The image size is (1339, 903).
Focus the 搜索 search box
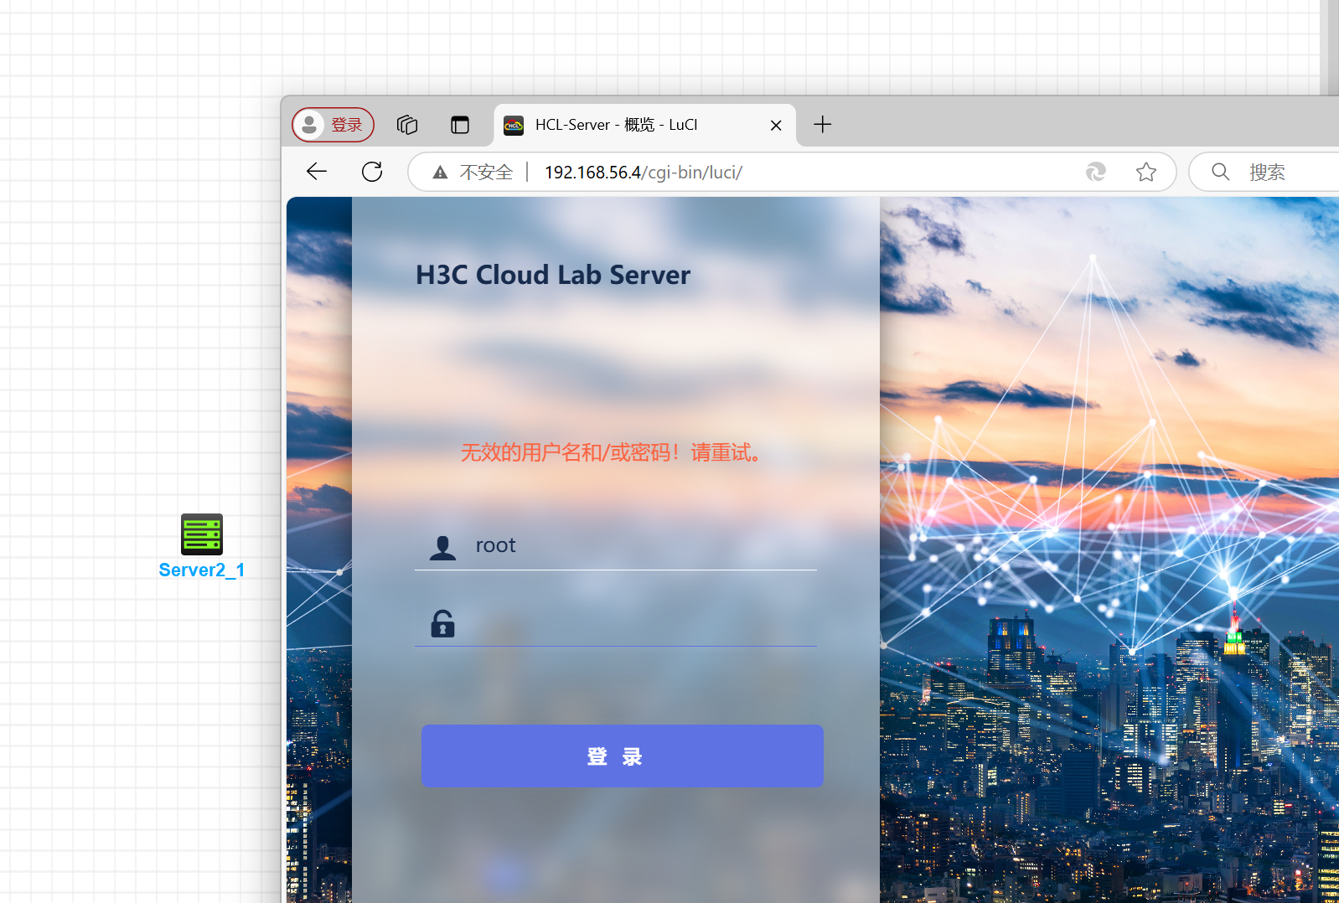tap(1265, 172)
